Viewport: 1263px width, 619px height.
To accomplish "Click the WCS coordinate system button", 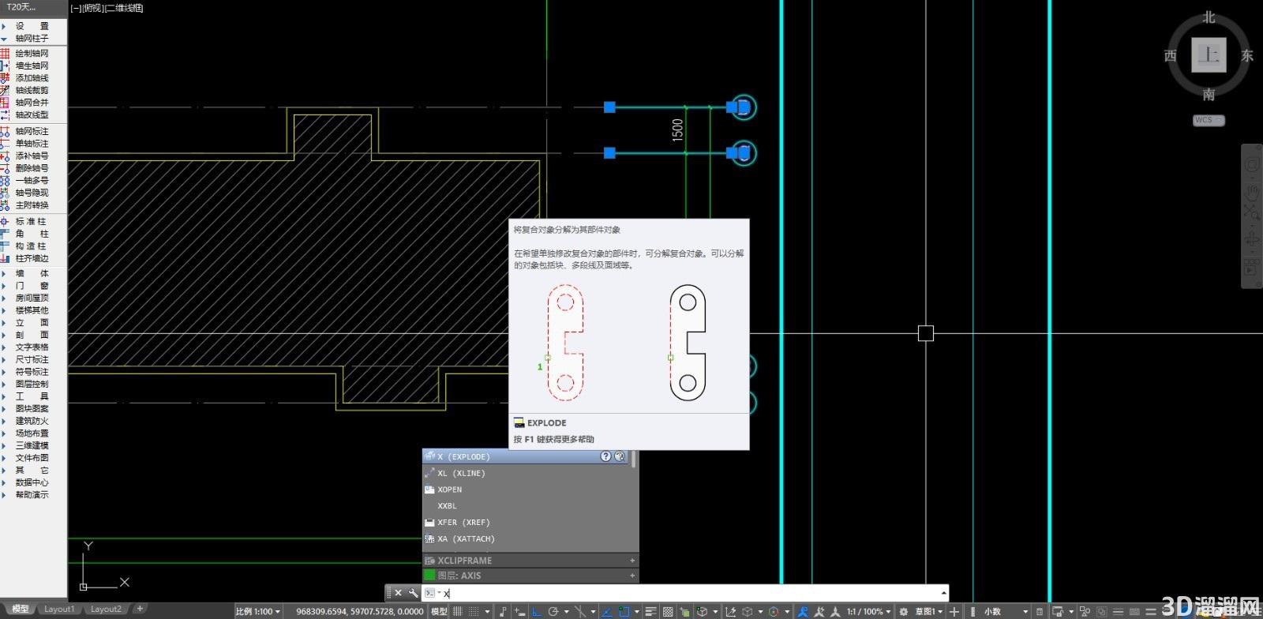I will (x=1209, y=120).
